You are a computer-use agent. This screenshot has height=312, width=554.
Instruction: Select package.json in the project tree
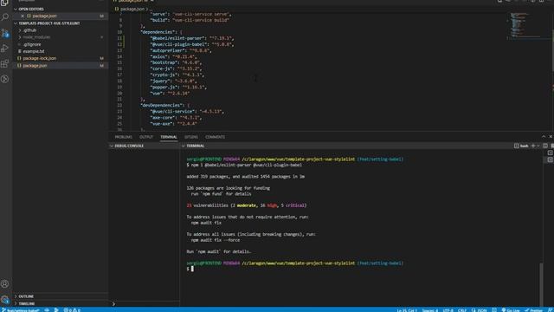click(61, 66)
